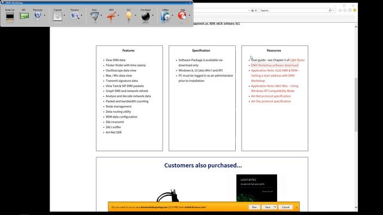This screenshot has height=215, width=383.
Task: Click the 'Specification' column heading
Action: coord(201,50)
